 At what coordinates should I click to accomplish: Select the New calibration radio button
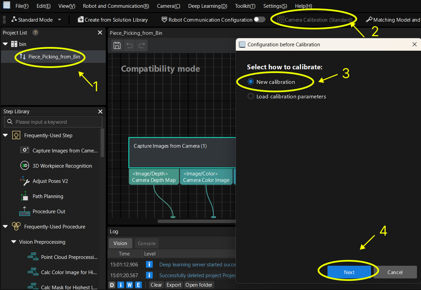pos(251,82)
